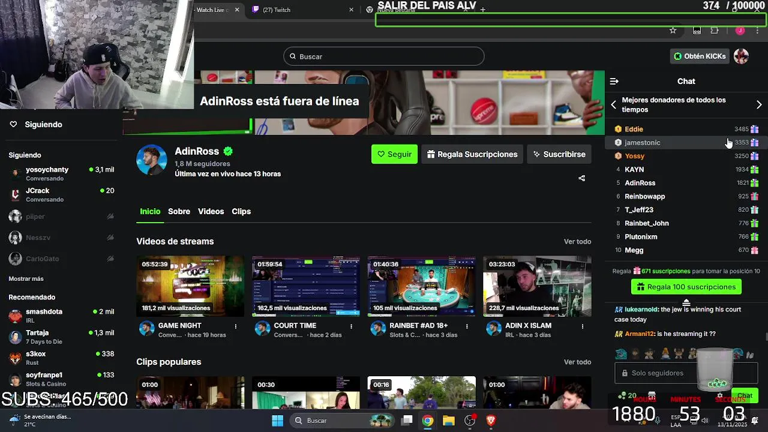
Task: Share the channel via share icon
Action: coord(581,178)
